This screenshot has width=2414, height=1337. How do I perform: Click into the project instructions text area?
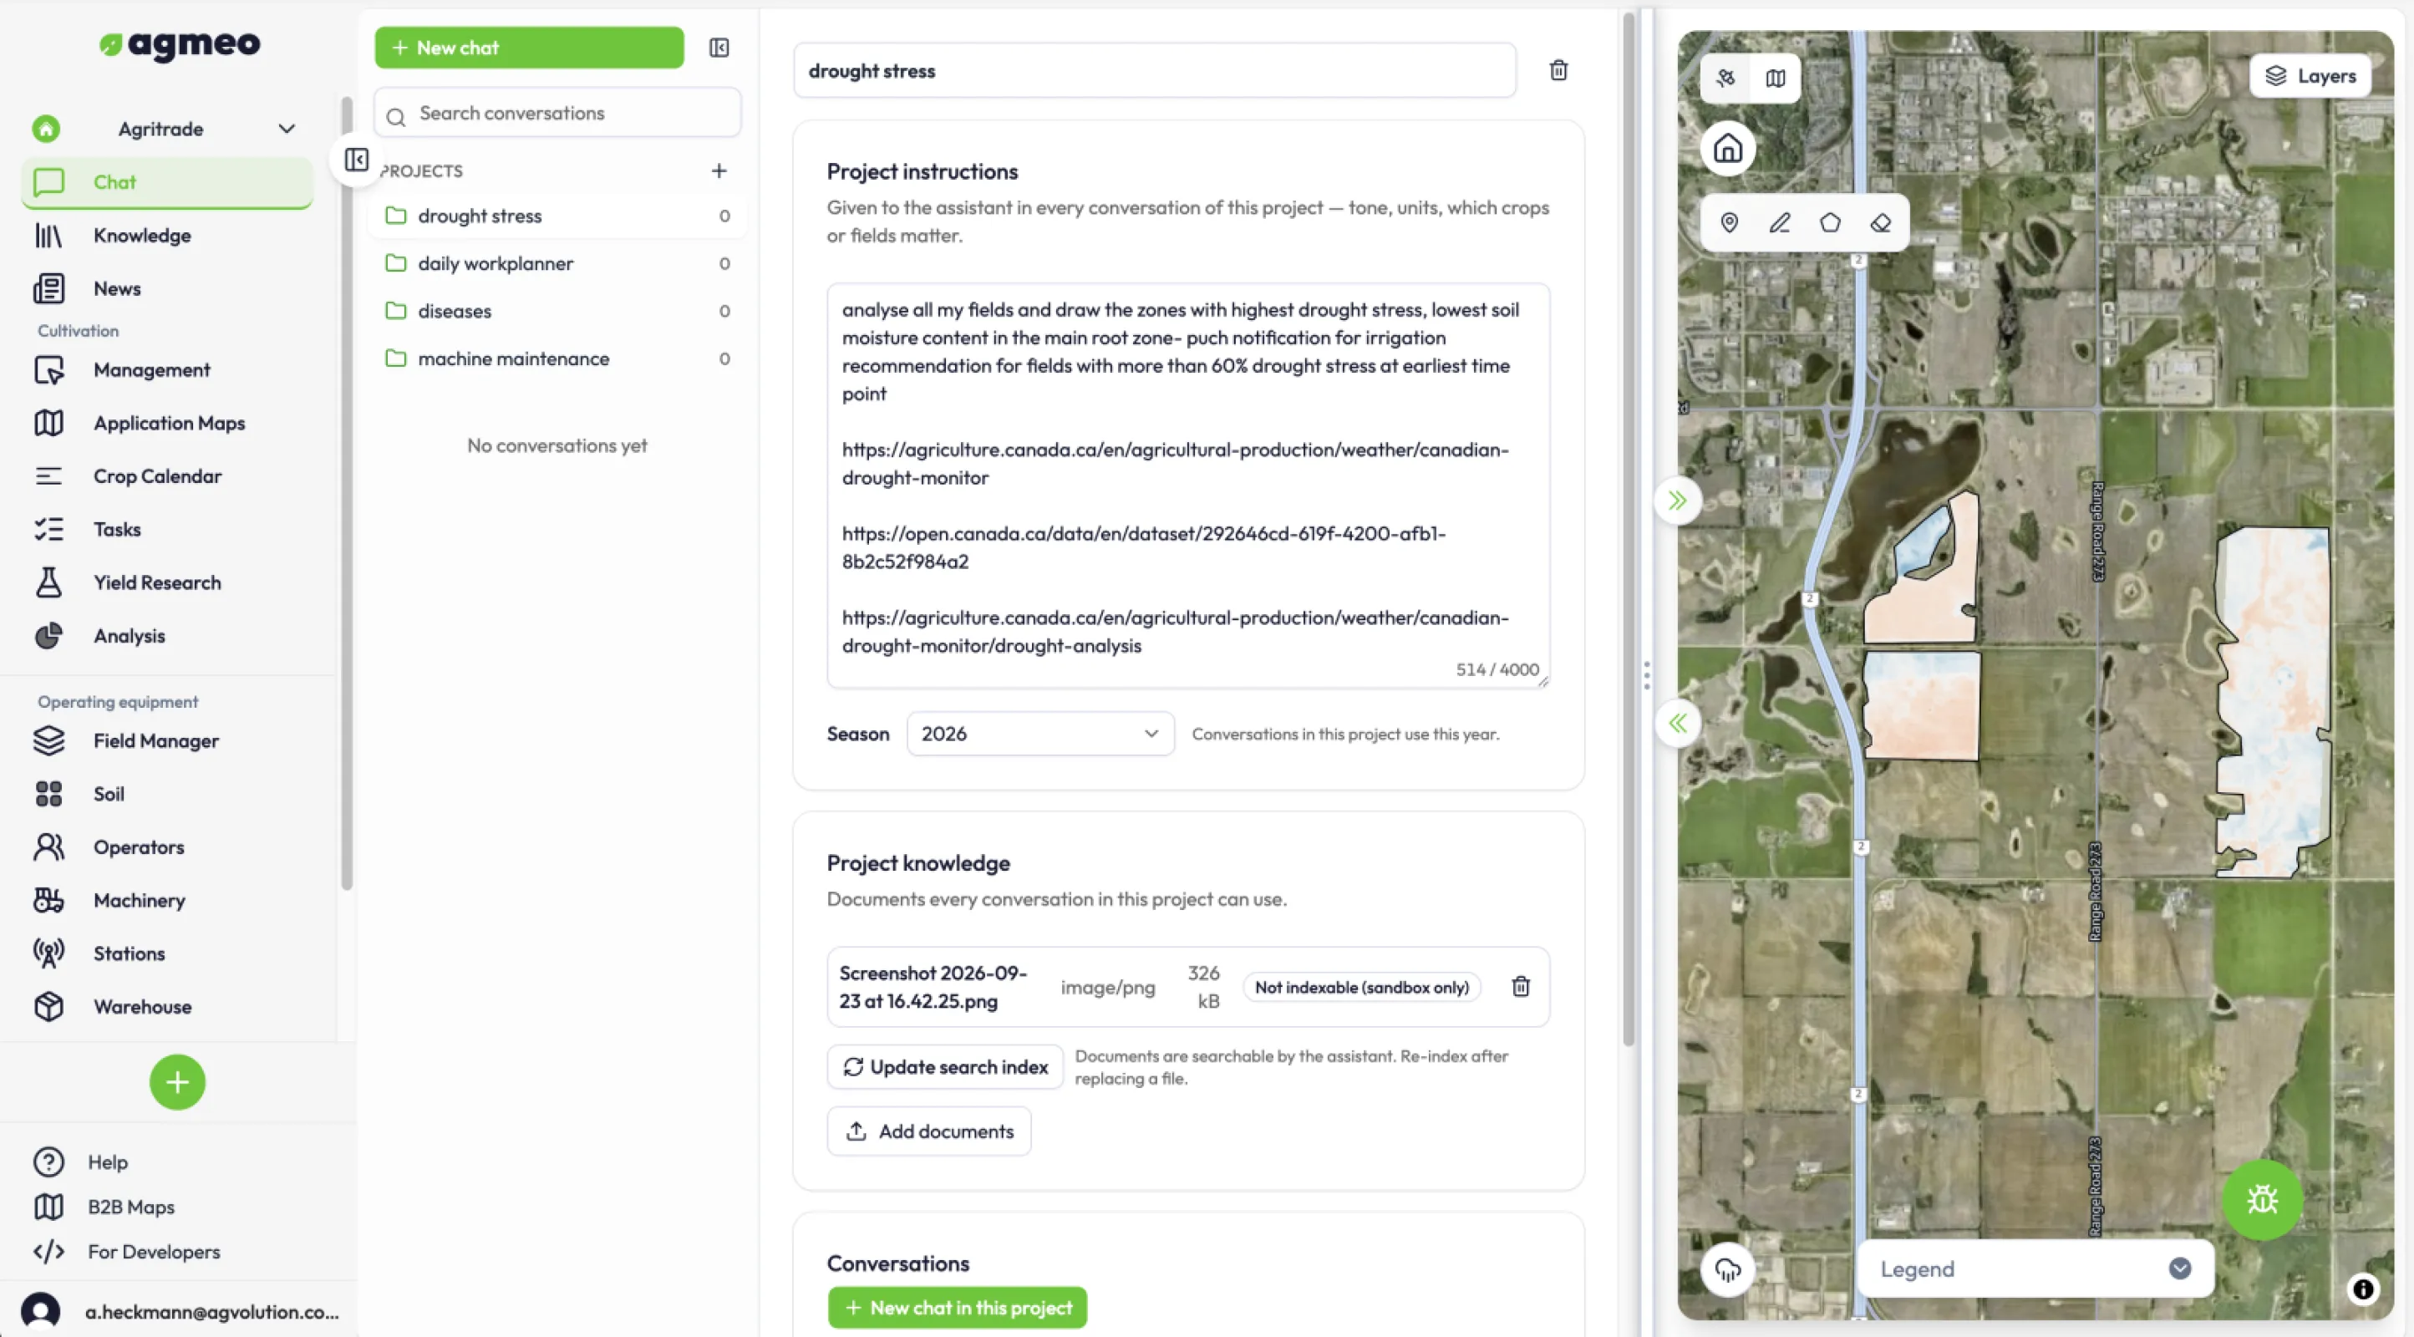click(1188, 485)
